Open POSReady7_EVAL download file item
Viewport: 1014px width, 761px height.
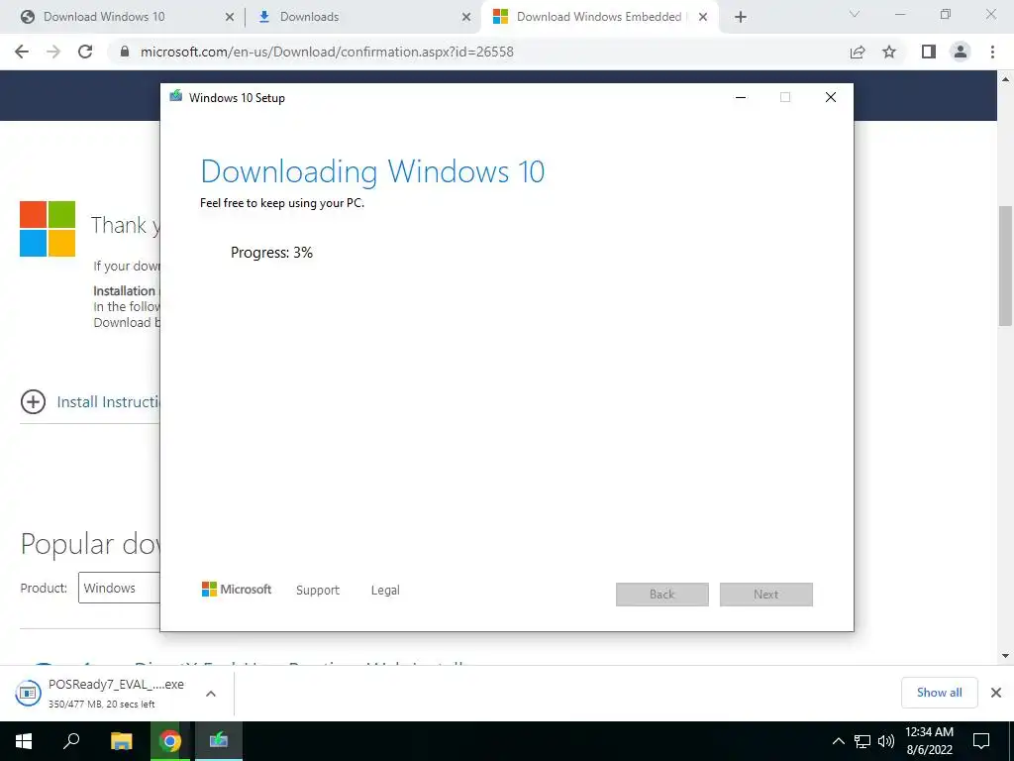pos(101,693)
